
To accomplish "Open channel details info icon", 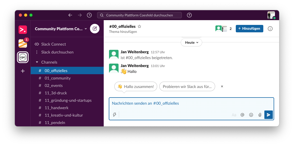I will 270,29.
